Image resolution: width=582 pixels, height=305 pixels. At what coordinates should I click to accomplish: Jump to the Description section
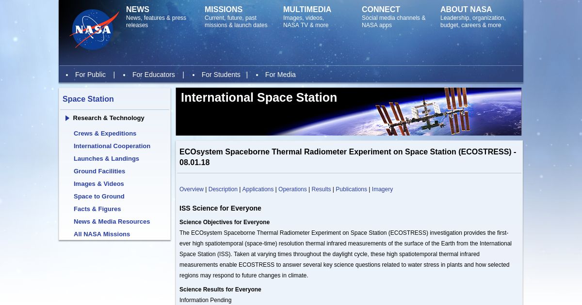point(223,189)
